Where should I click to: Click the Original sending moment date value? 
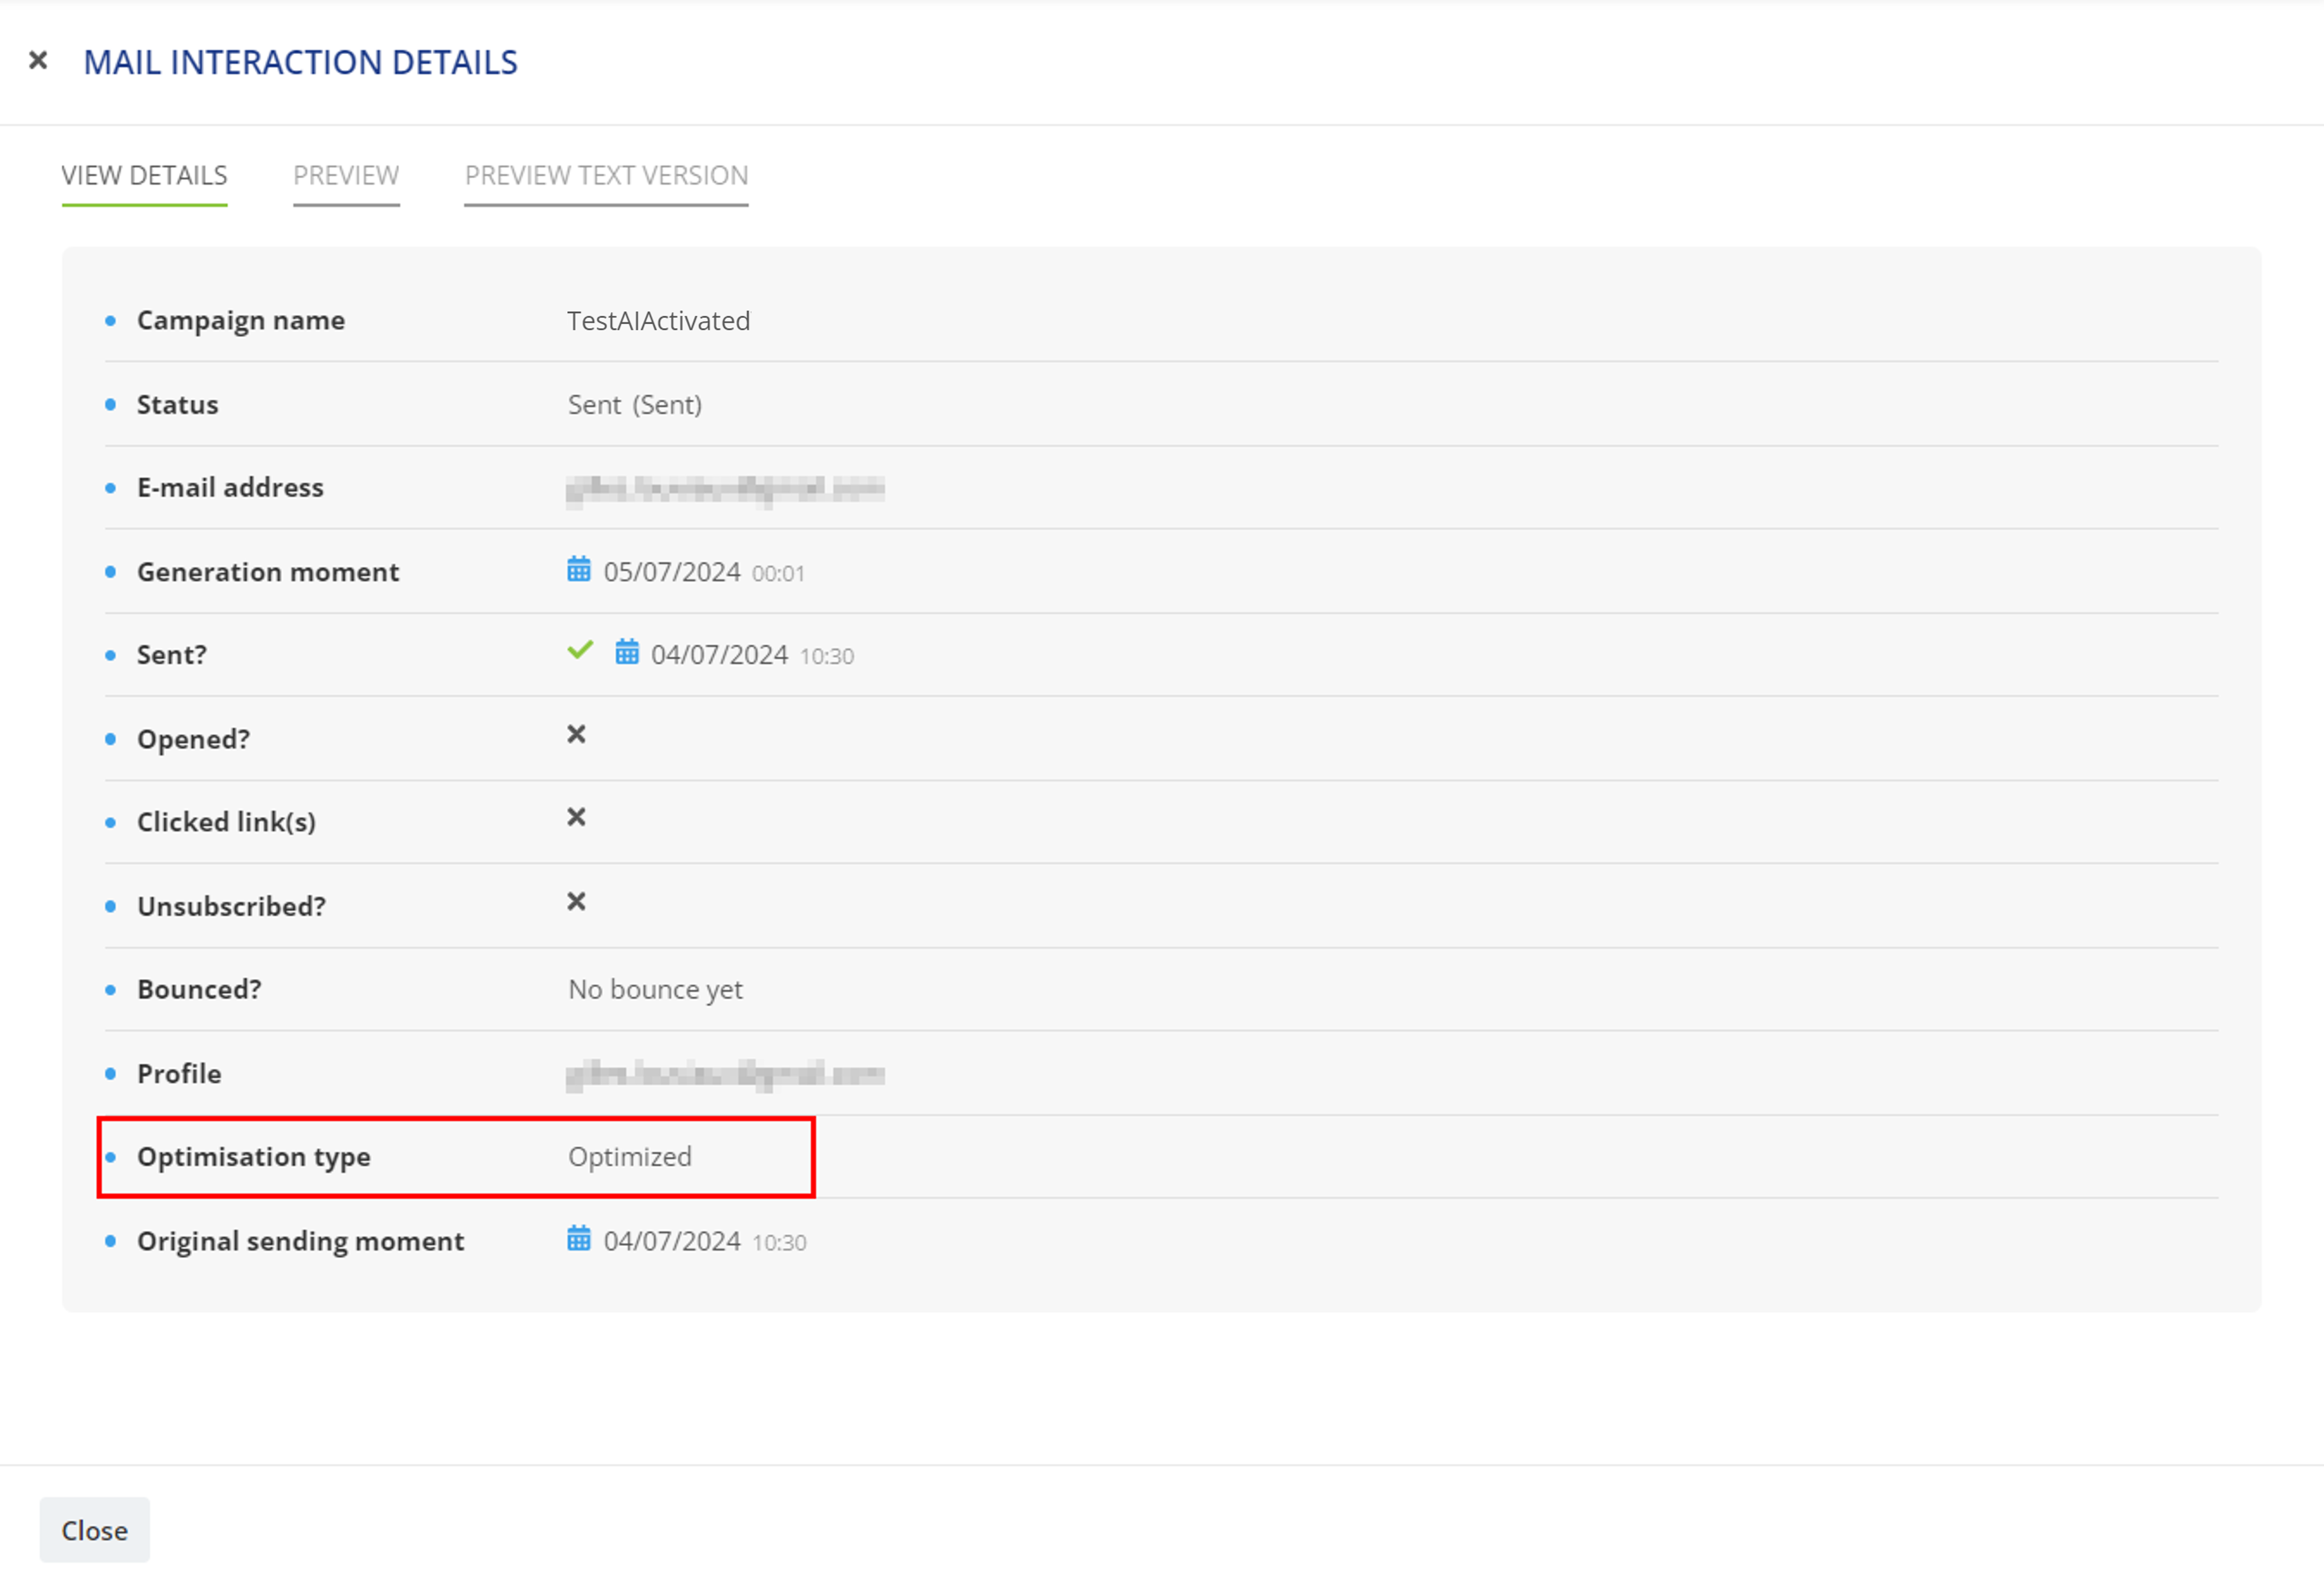[x=672, y=1241]
